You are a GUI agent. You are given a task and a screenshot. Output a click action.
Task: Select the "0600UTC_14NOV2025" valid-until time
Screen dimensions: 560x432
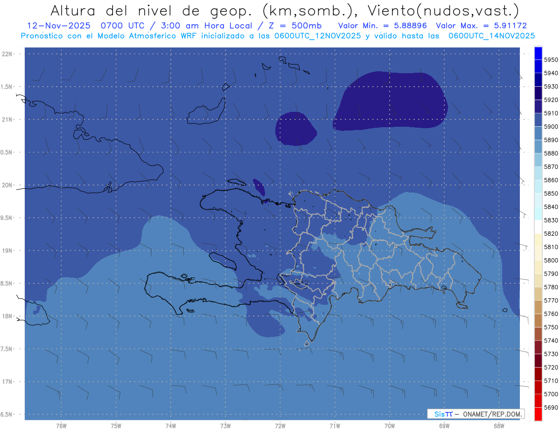491,35
